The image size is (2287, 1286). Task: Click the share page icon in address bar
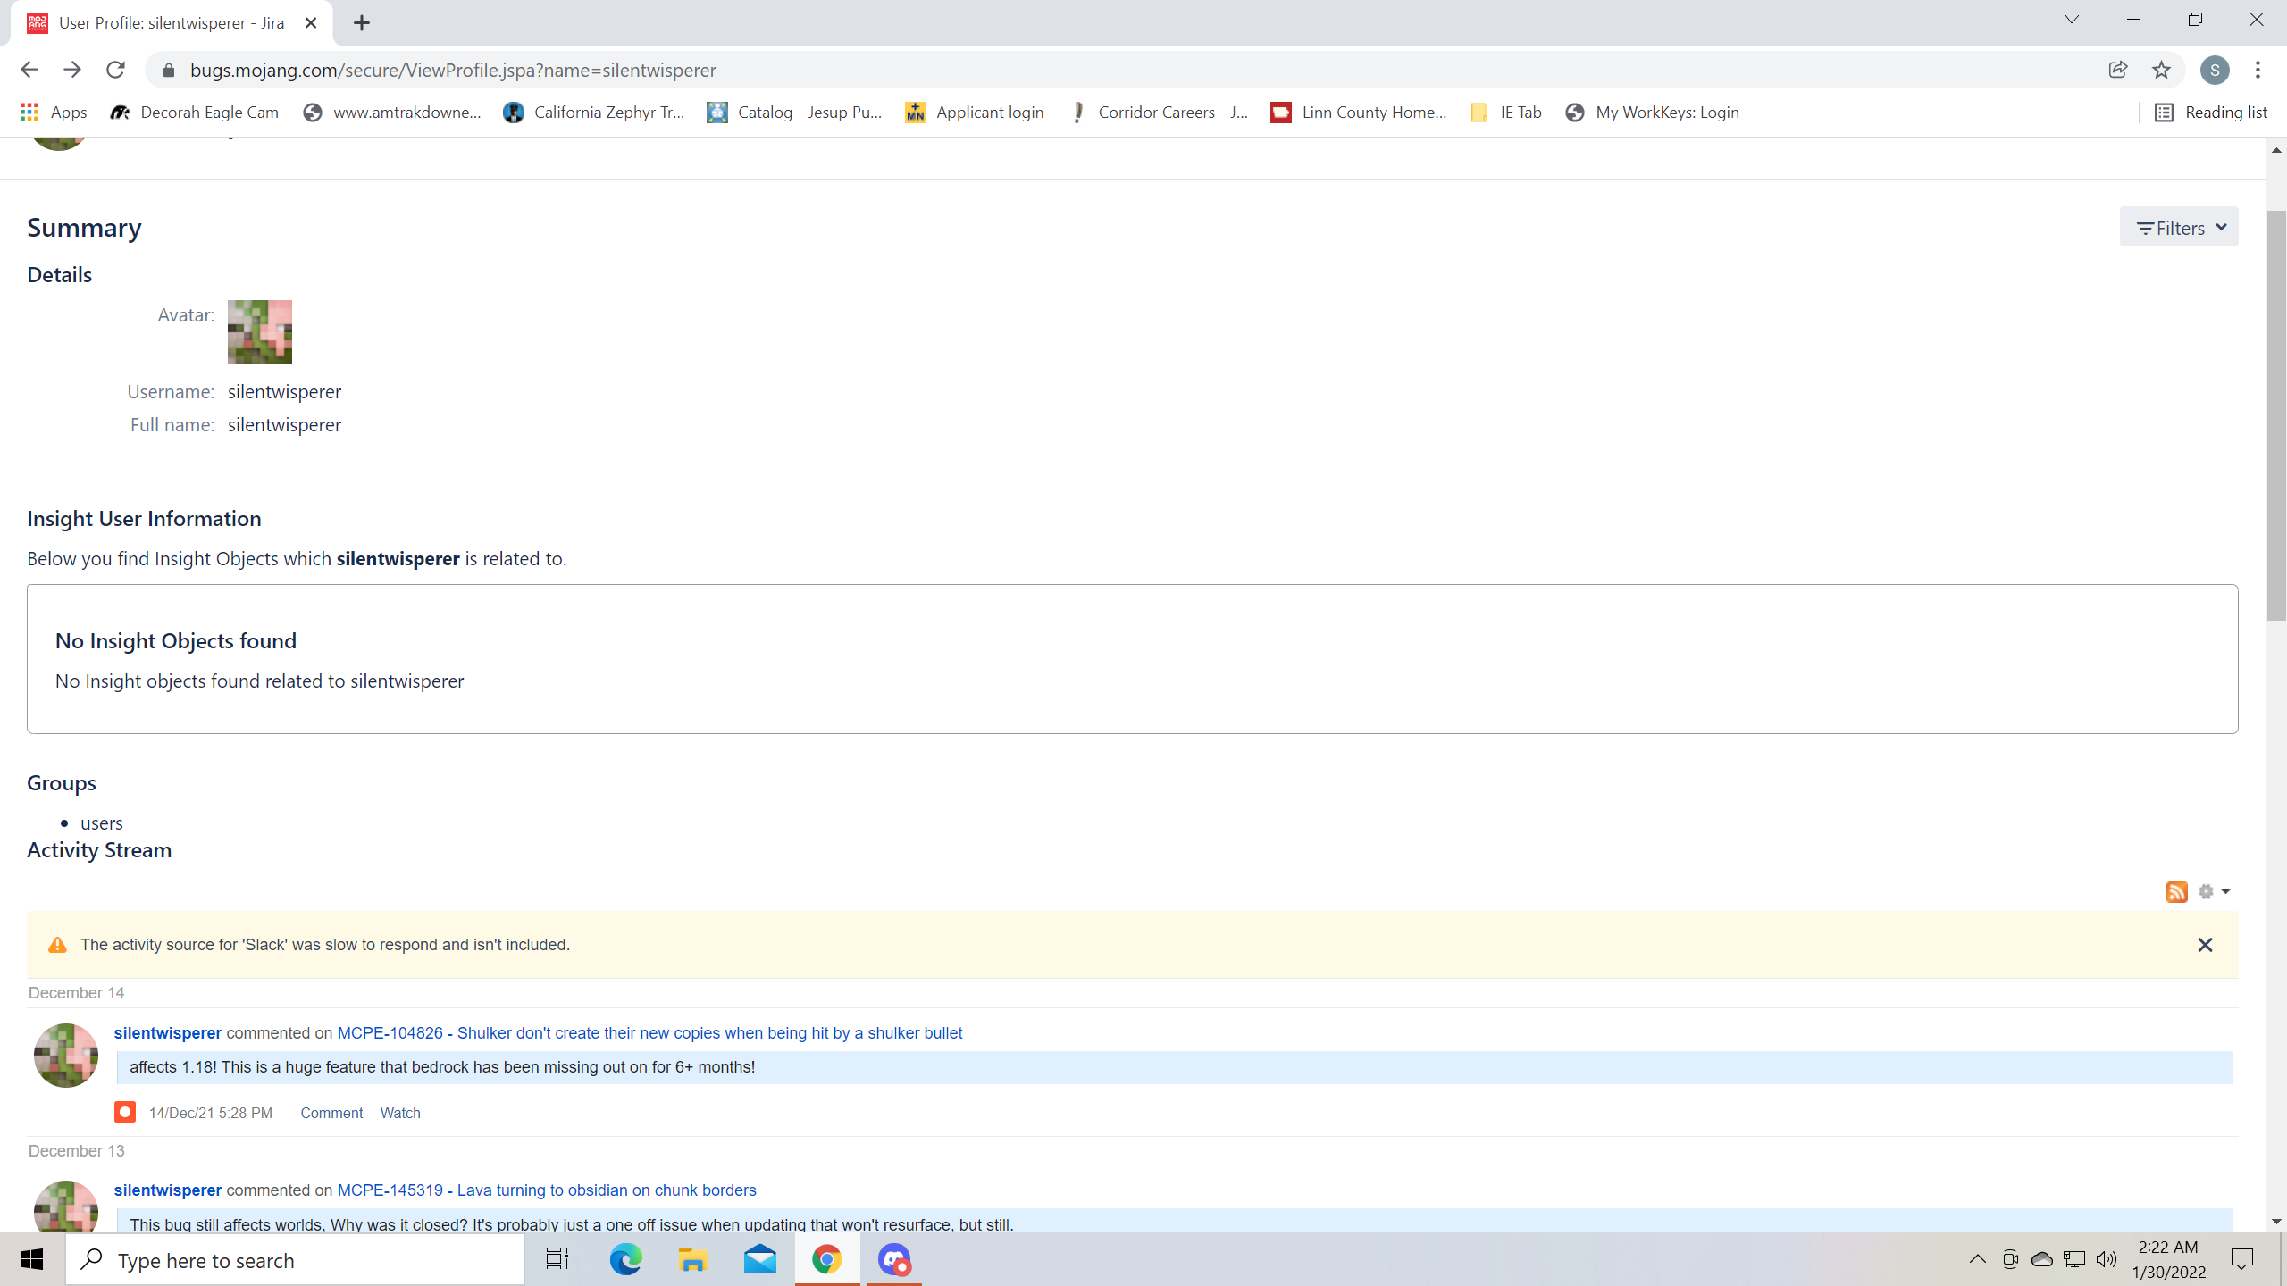tap(2117, 70)
